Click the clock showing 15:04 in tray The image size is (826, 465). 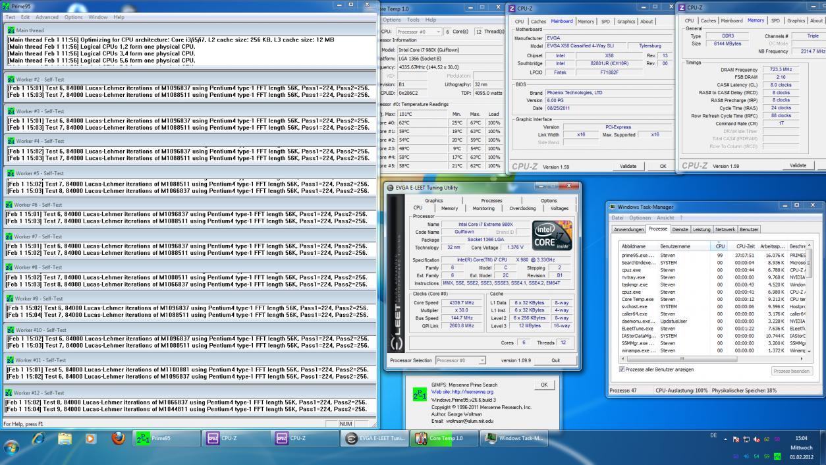[801, 438]
